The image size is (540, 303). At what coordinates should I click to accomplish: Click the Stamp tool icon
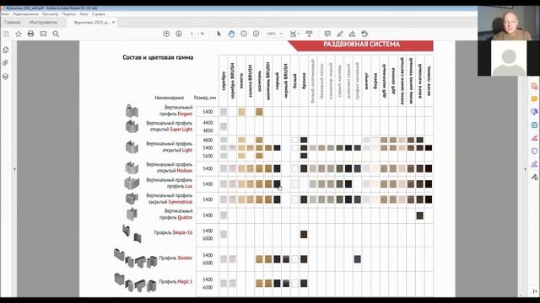coord(364,34)
